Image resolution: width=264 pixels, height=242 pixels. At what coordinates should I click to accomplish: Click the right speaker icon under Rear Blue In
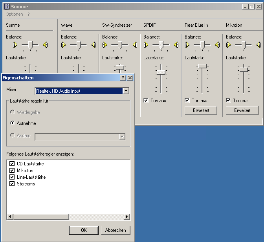point(217,45)
